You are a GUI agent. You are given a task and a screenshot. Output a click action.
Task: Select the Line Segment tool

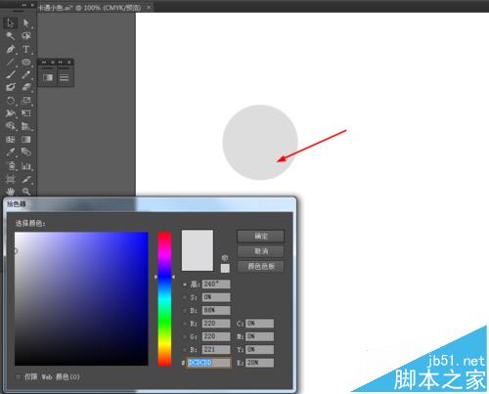tap(10, 62)
